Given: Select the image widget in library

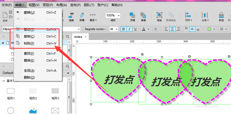Looking at the screenshot, I should point(33,110).
